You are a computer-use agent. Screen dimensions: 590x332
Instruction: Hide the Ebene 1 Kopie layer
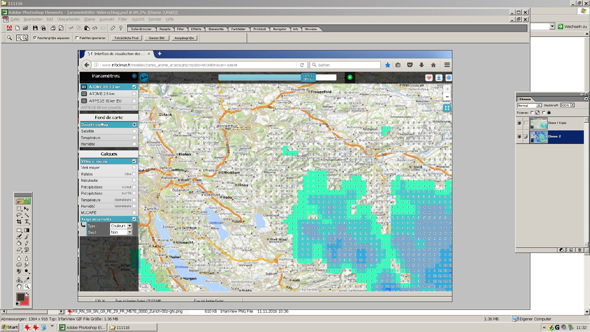(x=519, y=123)
